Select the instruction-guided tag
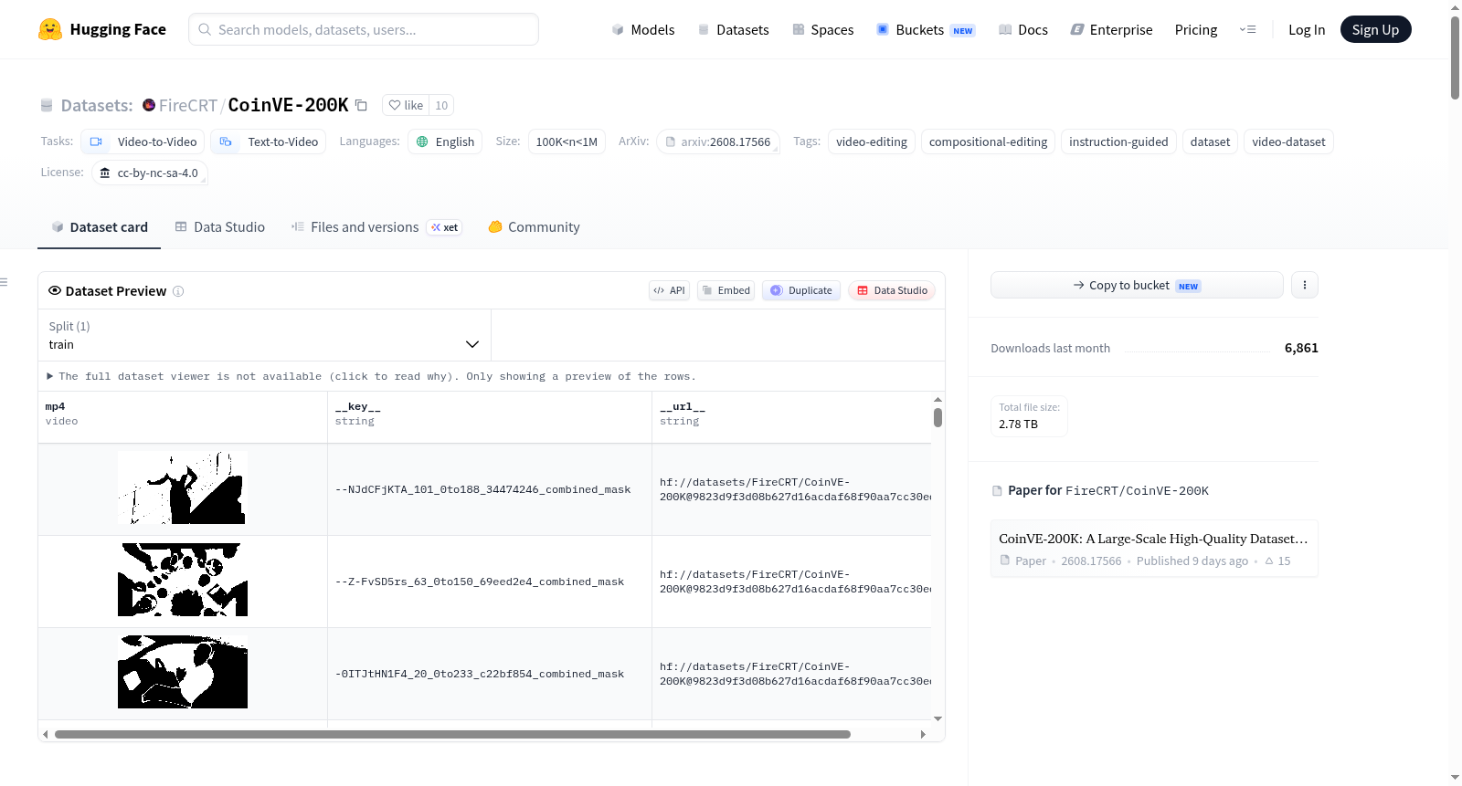This screenshot has width=1462, height=786. point(1118,141)
